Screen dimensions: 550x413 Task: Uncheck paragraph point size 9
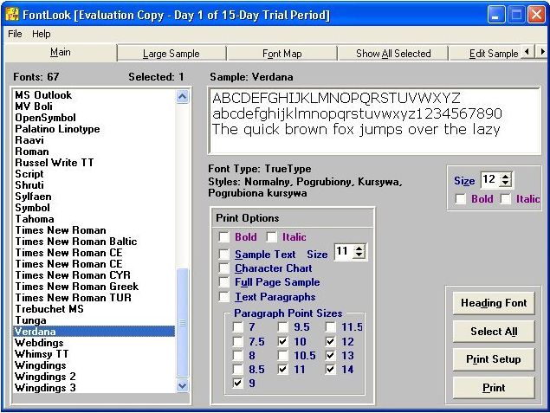pyautogui.click(x=237, y=383)
